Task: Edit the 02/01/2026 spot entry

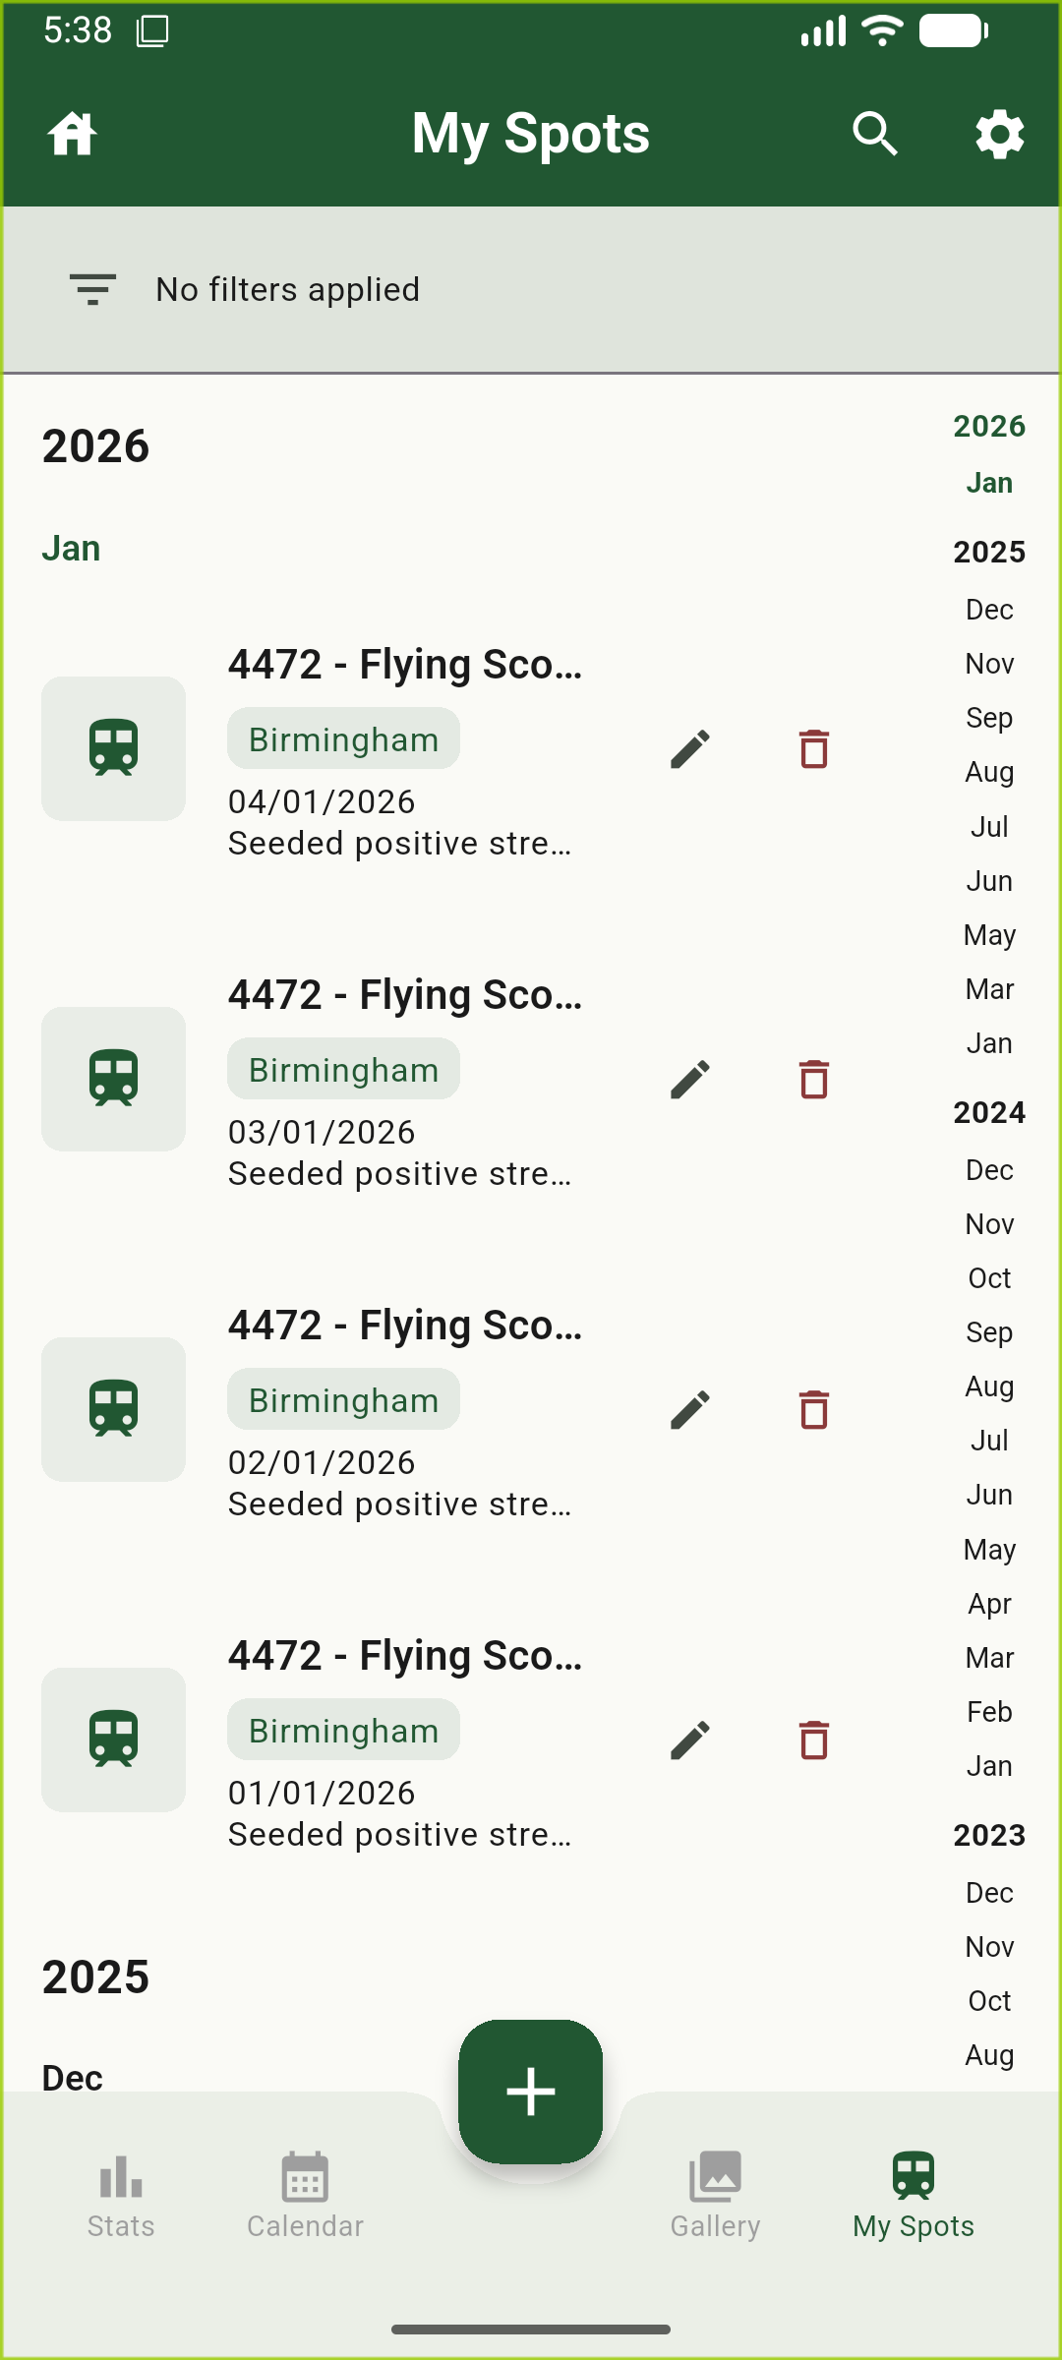Action: (690, 1410)
